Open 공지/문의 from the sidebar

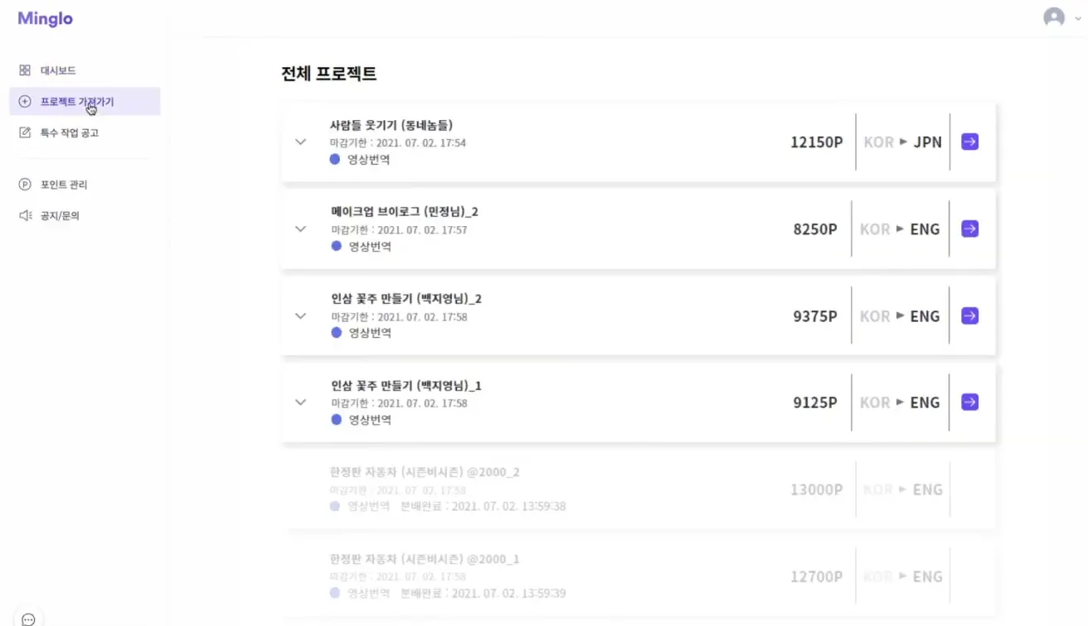coord(60,215)
